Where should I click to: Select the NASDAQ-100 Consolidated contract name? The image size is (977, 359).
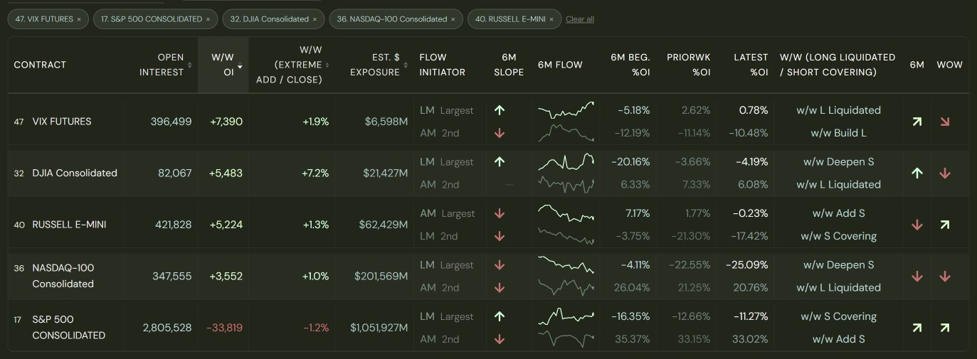coord(63,276)
